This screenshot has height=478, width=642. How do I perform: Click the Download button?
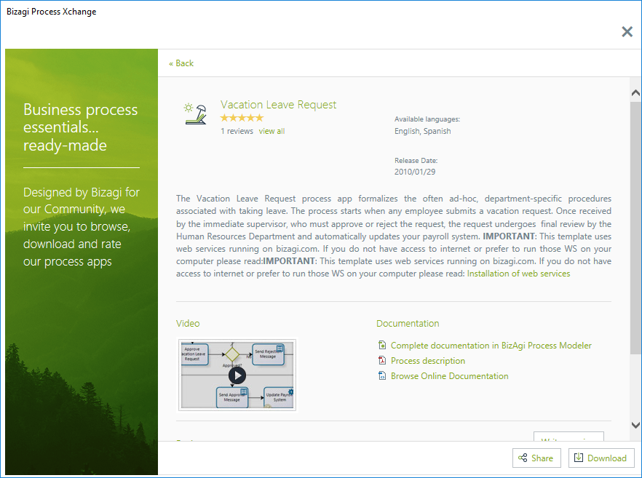[601, 458]
